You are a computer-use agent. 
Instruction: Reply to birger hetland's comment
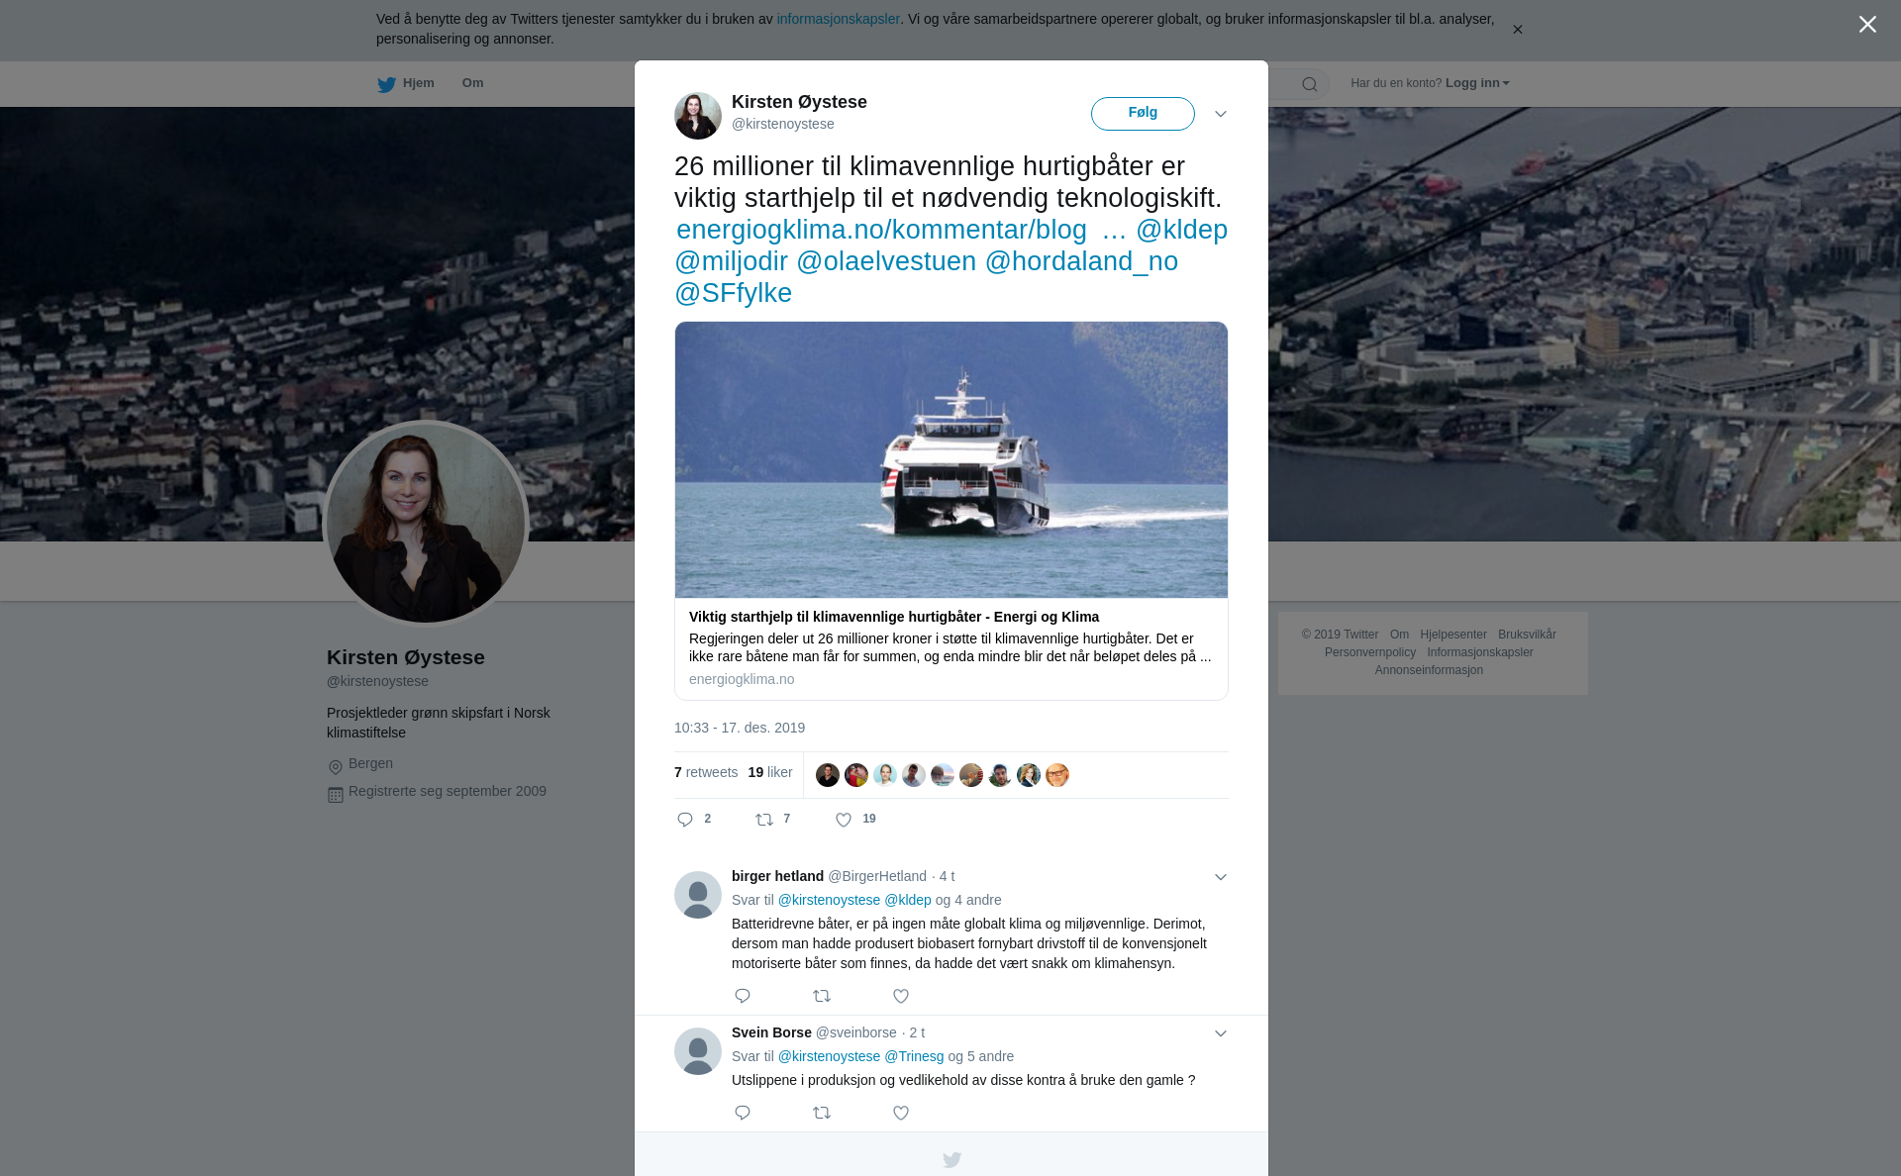743,996
